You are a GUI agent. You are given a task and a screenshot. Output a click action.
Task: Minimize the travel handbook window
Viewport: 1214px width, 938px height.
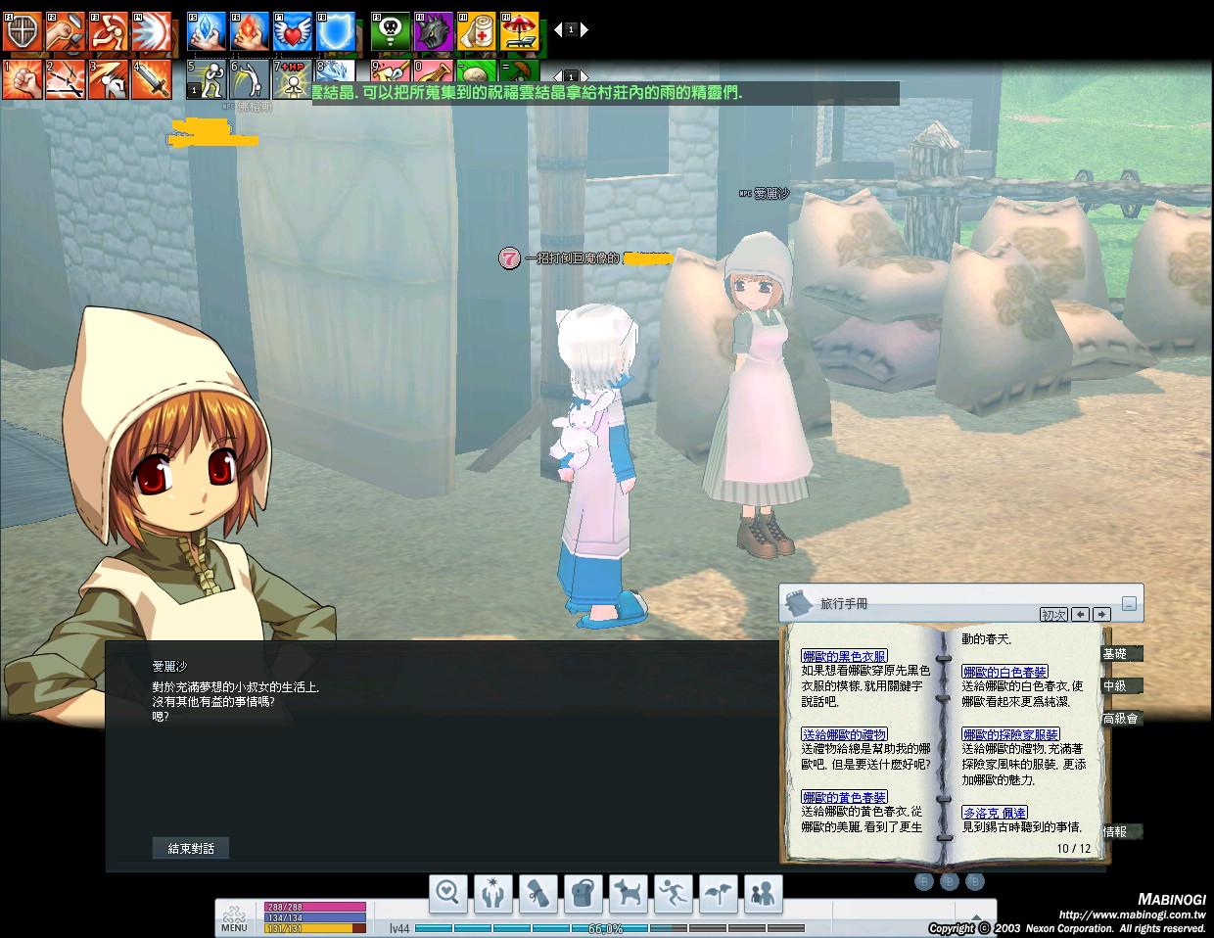point(1129,604)
